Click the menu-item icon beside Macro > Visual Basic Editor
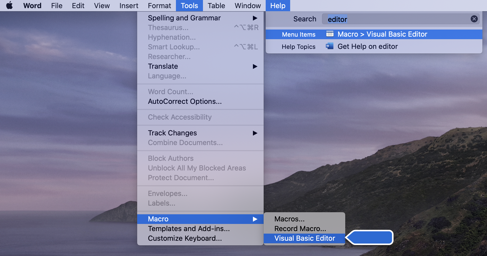The width and height of the screenshot is (487, 256). coord(330,34)
